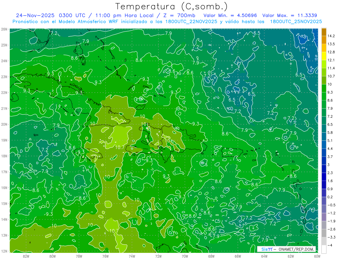The height and width of the screenshot is (260, 337).
Task: Click the latitude axis label "15N"
Action: point(4,204)
